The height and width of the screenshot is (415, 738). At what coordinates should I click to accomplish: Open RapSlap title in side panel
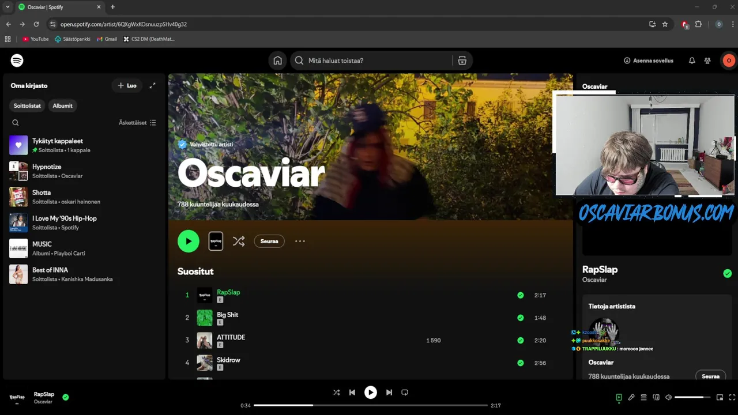[600, 269]
